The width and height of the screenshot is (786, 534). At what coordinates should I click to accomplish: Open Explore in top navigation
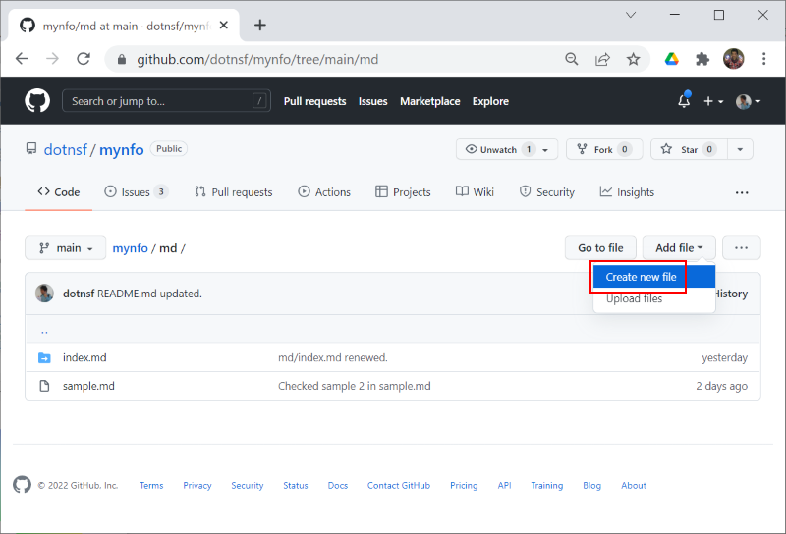[x=490, y=101]
